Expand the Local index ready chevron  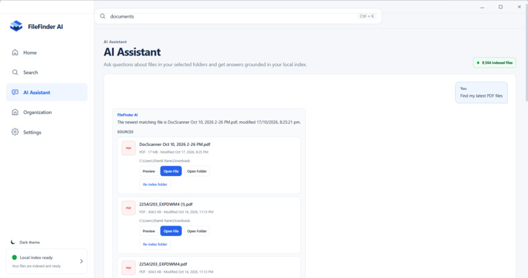tap(81, 261)
